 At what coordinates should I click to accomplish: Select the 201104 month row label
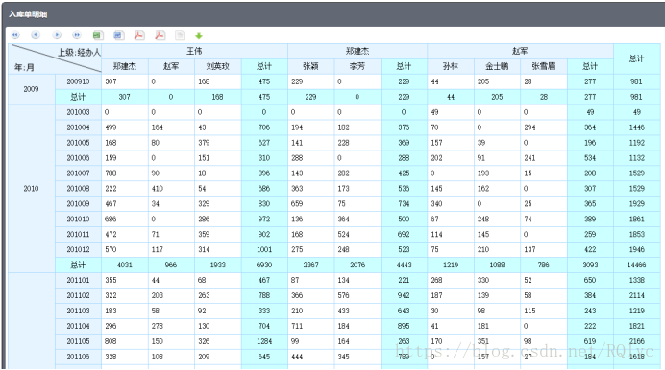coord(78,326)
